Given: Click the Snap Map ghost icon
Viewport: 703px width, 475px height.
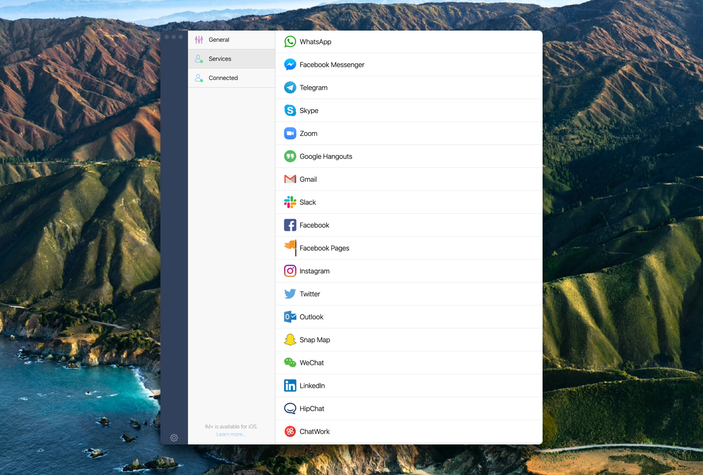Looking at the screenshot, I should pos(290,340).
